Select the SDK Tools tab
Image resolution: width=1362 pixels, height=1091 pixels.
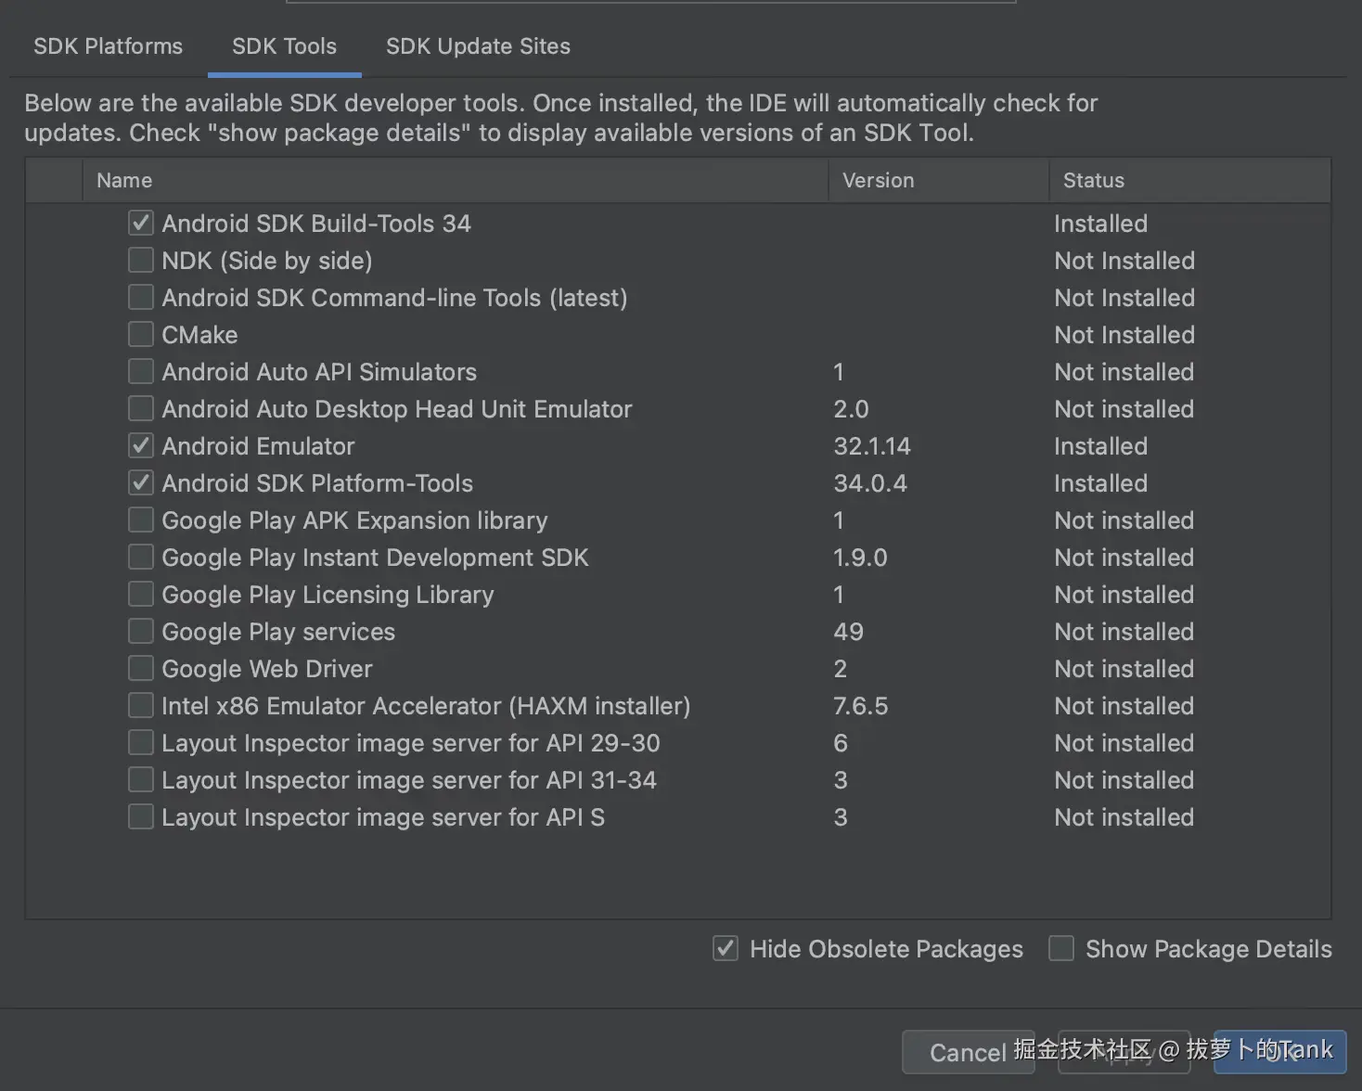tap(284, 46)
